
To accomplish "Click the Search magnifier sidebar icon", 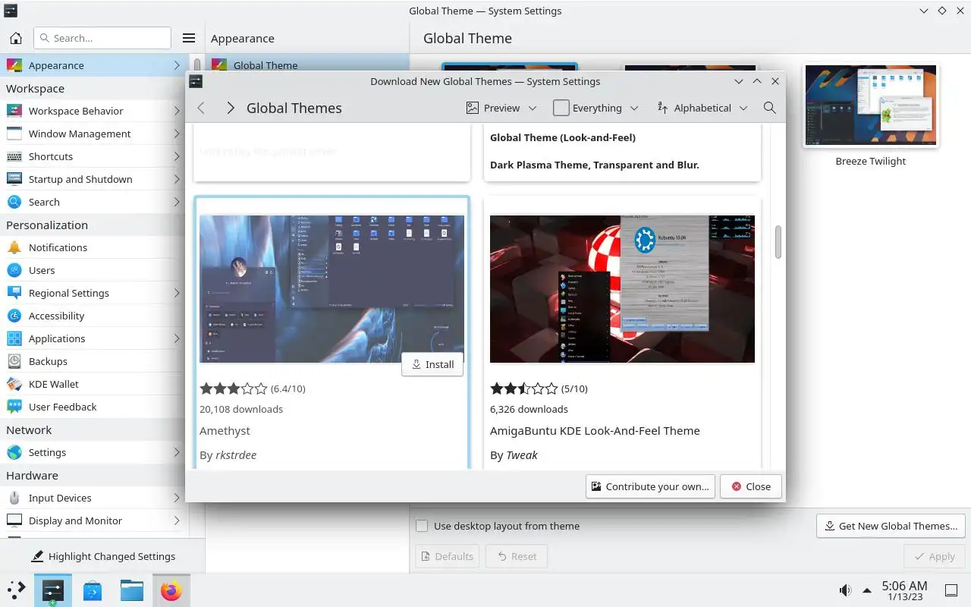I will tap(14, 202).
